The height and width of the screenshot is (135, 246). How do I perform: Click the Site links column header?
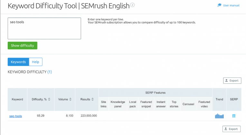point(104,104)
